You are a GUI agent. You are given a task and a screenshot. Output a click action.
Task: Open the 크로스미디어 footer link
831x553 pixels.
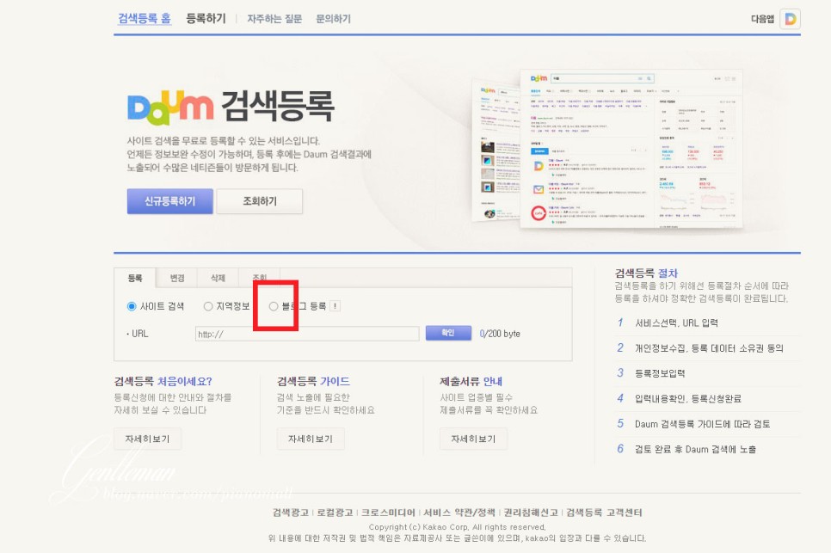389,513
